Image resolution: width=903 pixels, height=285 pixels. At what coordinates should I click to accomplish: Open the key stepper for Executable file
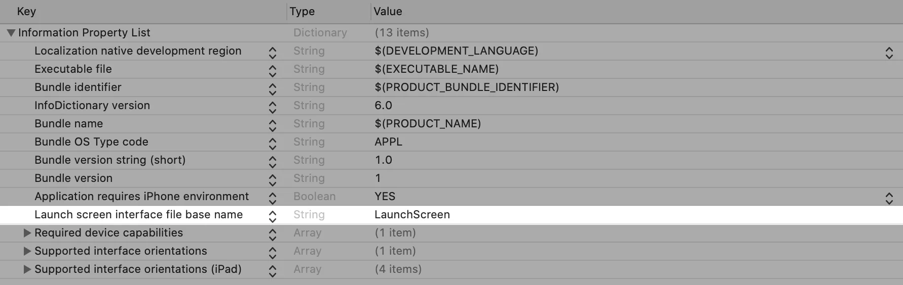click(273, 70)
